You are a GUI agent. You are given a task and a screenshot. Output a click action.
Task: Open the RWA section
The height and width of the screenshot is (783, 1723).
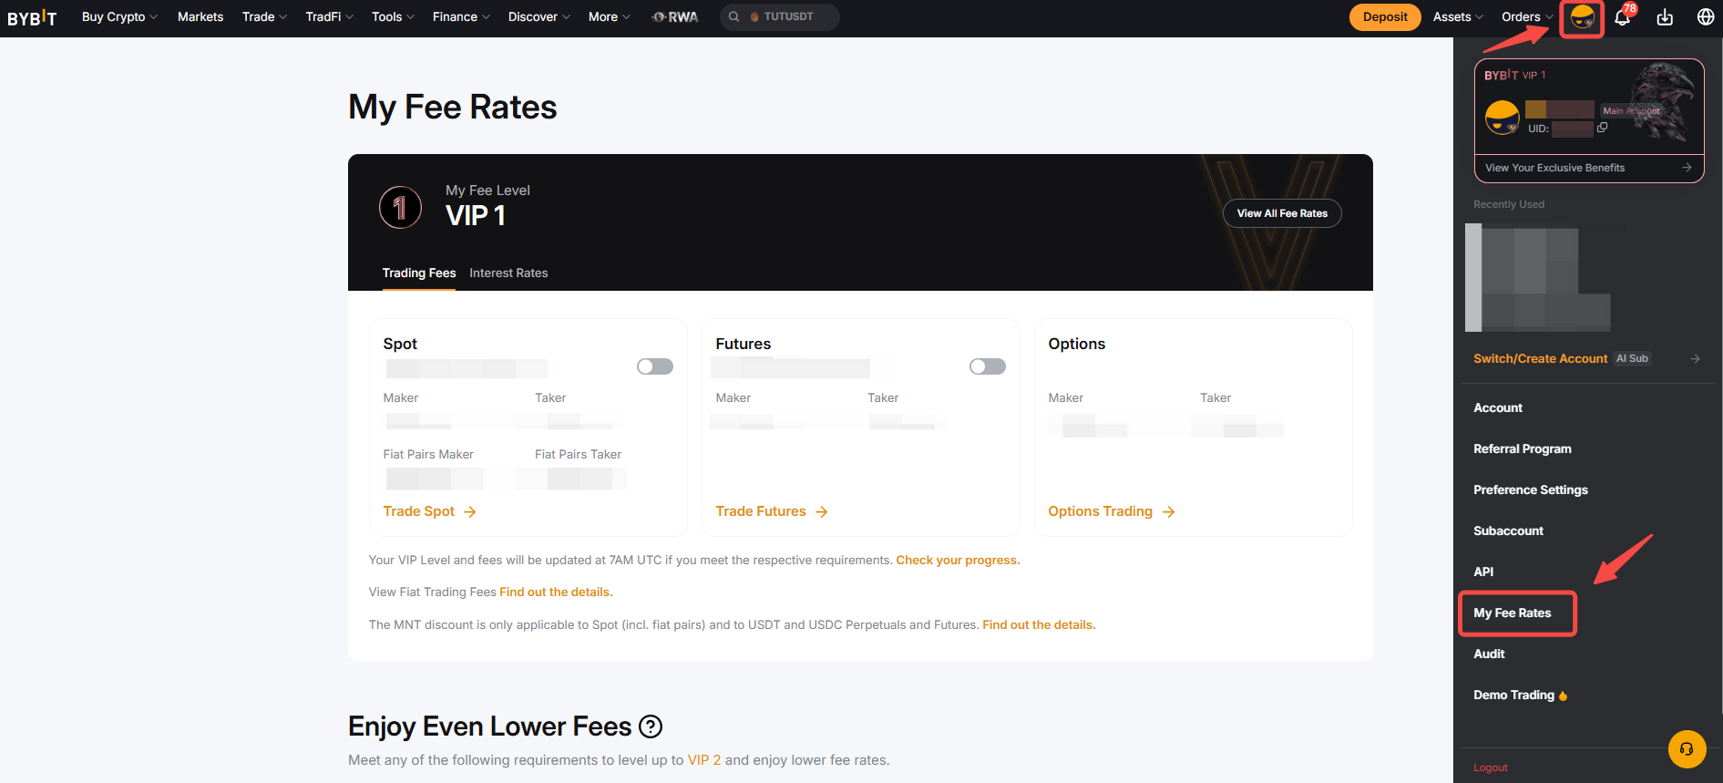[675, 16]
